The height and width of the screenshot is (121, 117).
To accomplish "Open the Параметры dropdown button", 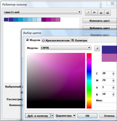I will pyautogui.click(x=66, y=116).
